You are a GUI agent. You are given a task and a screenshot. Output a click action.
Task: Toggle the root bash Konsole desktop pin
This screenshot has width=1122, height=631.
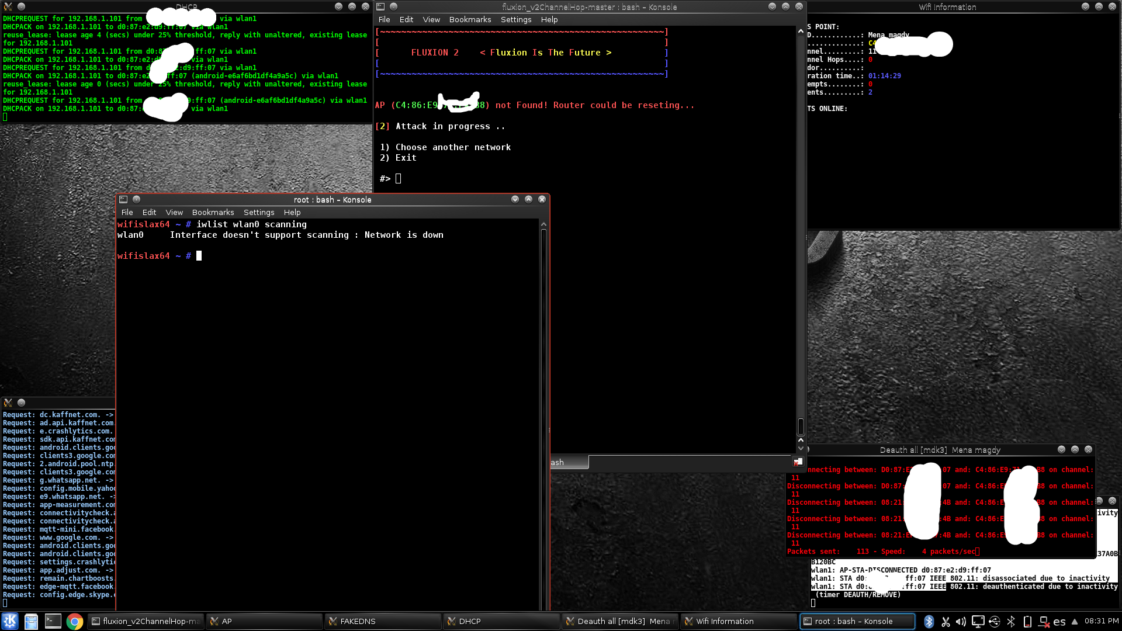point(136,199)
